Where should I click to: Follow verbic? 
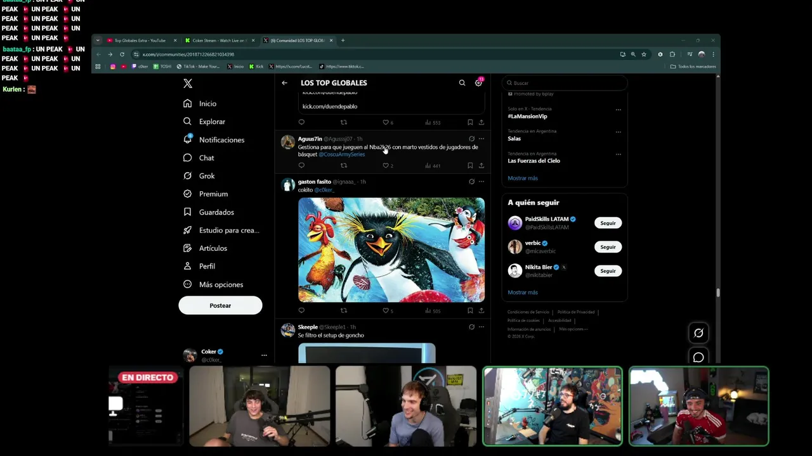tap(608, 247)
